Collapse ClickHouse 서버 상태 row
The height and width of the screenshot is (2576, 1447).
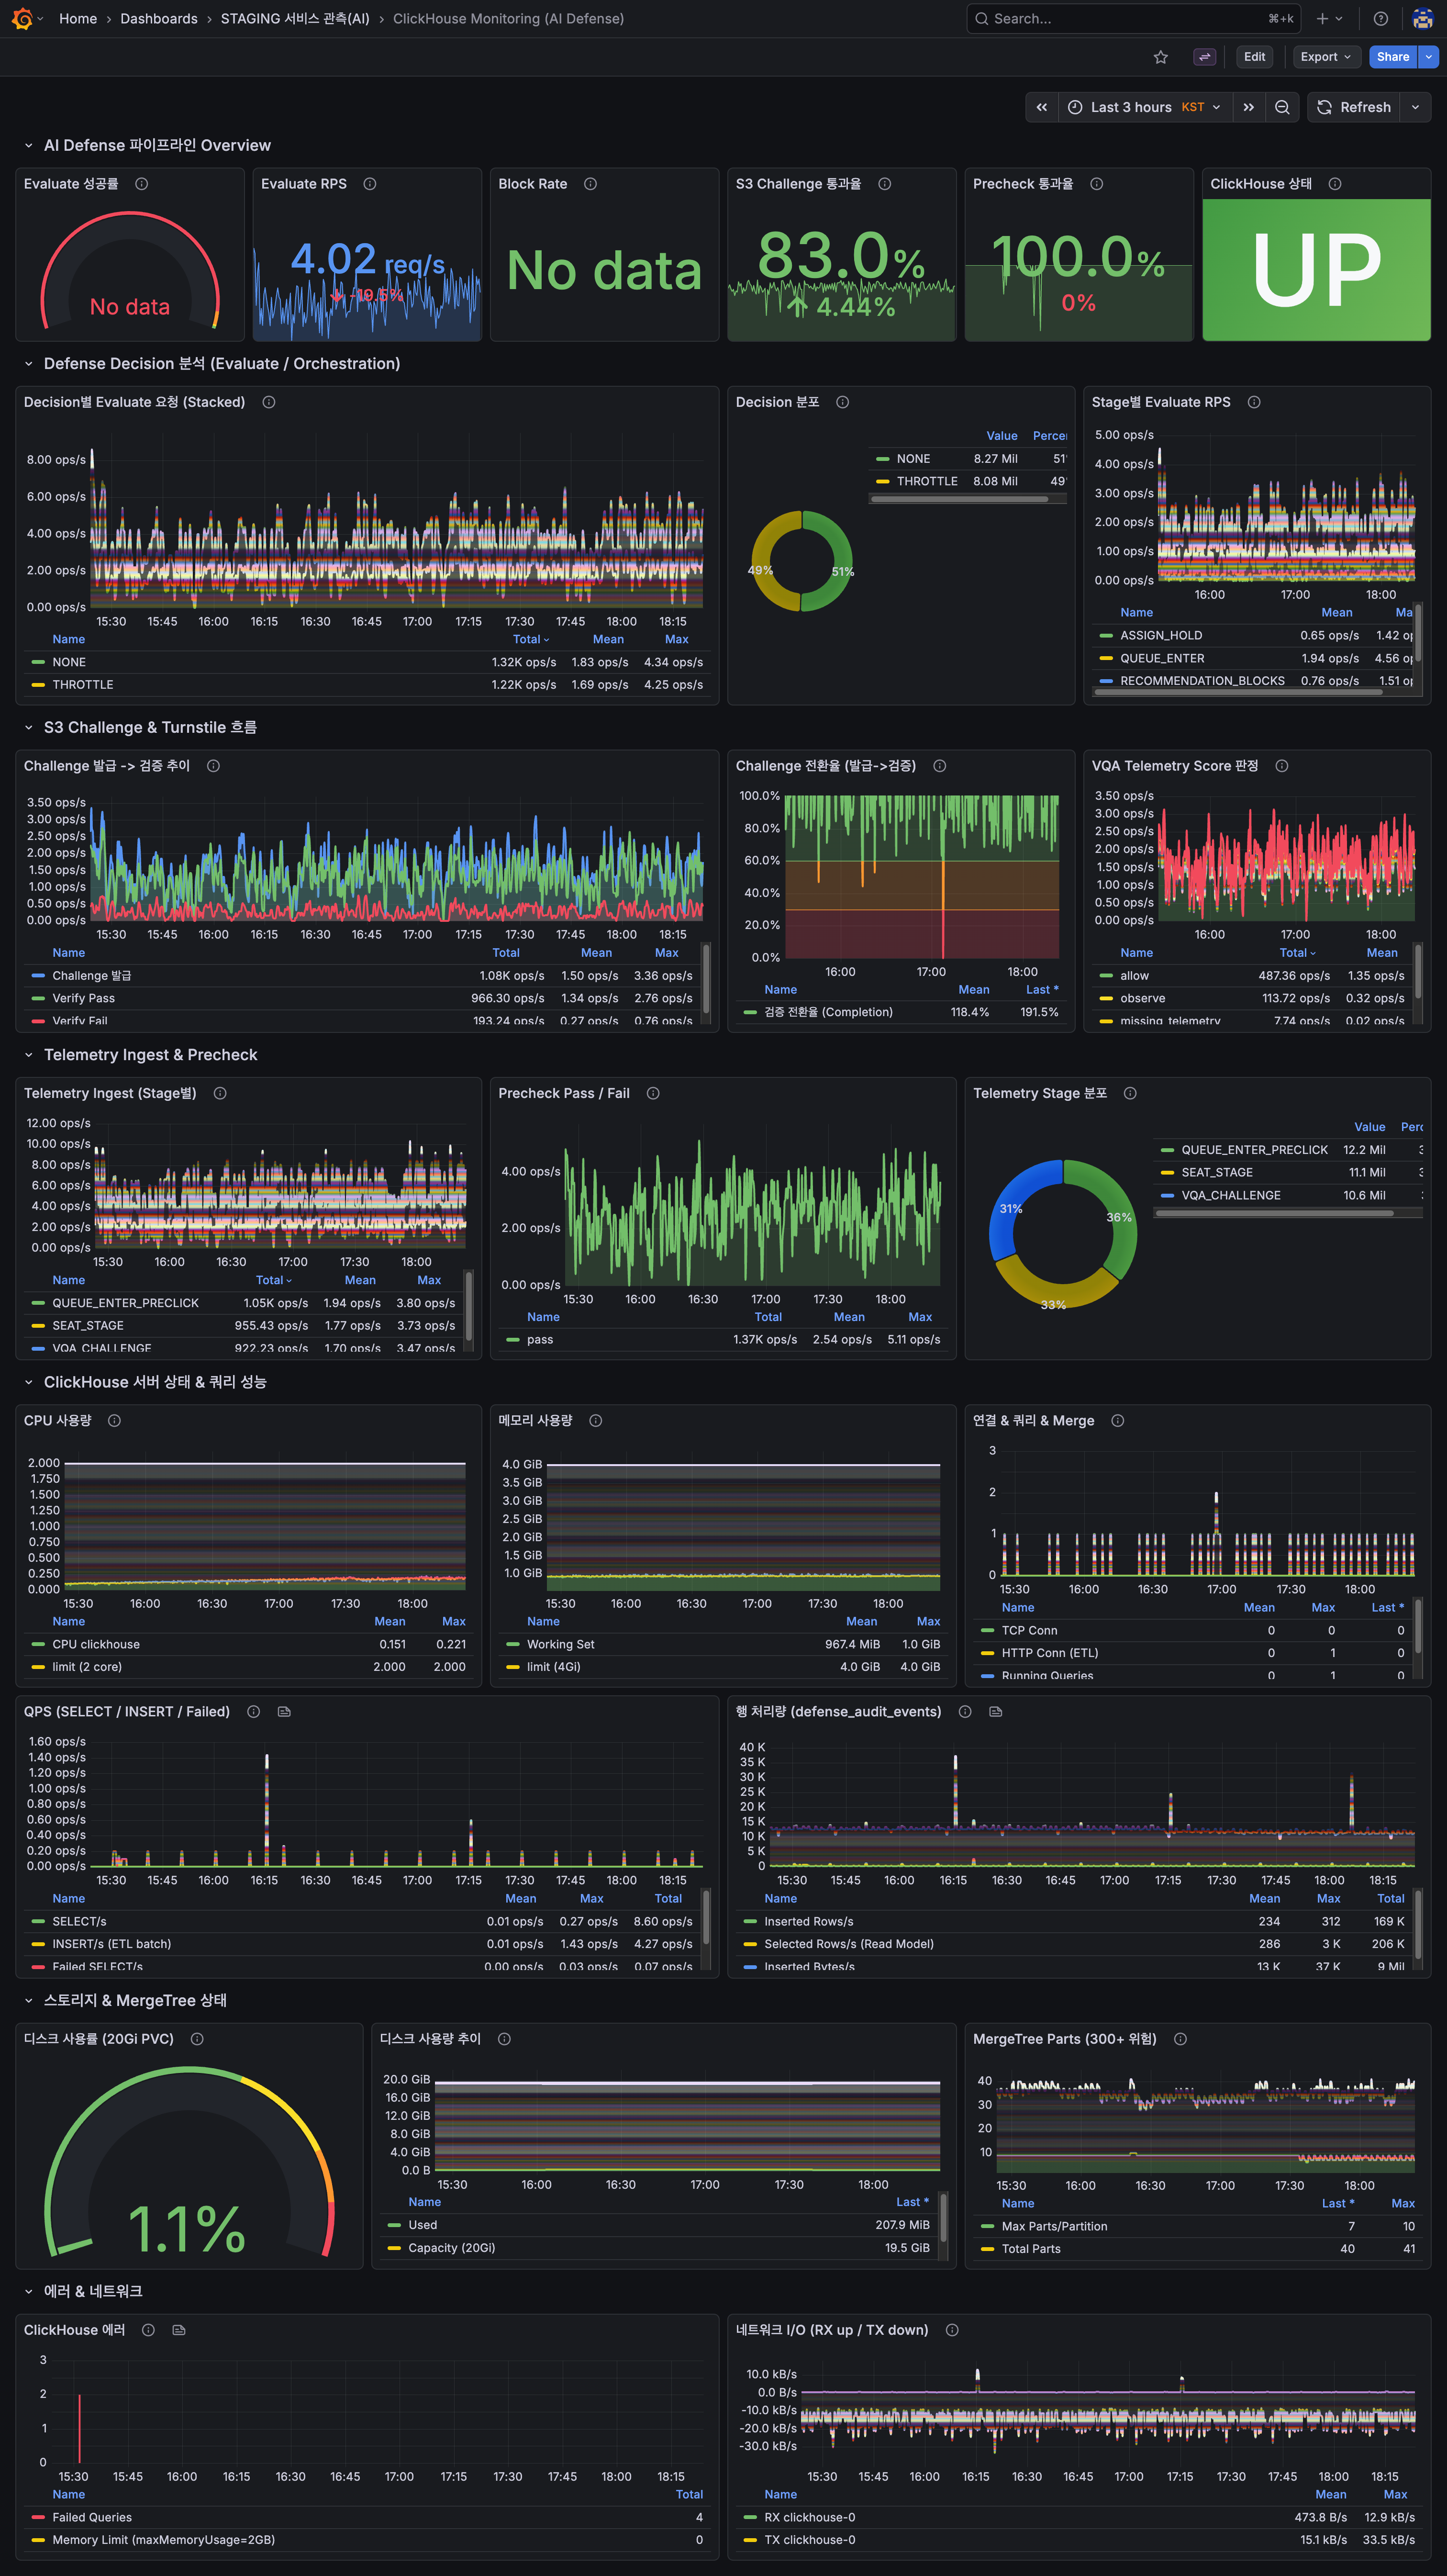[29, 1382]
